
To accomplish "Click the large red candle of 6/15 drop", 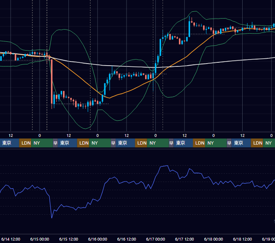I will pyautogui.click(x=52, y=82).
